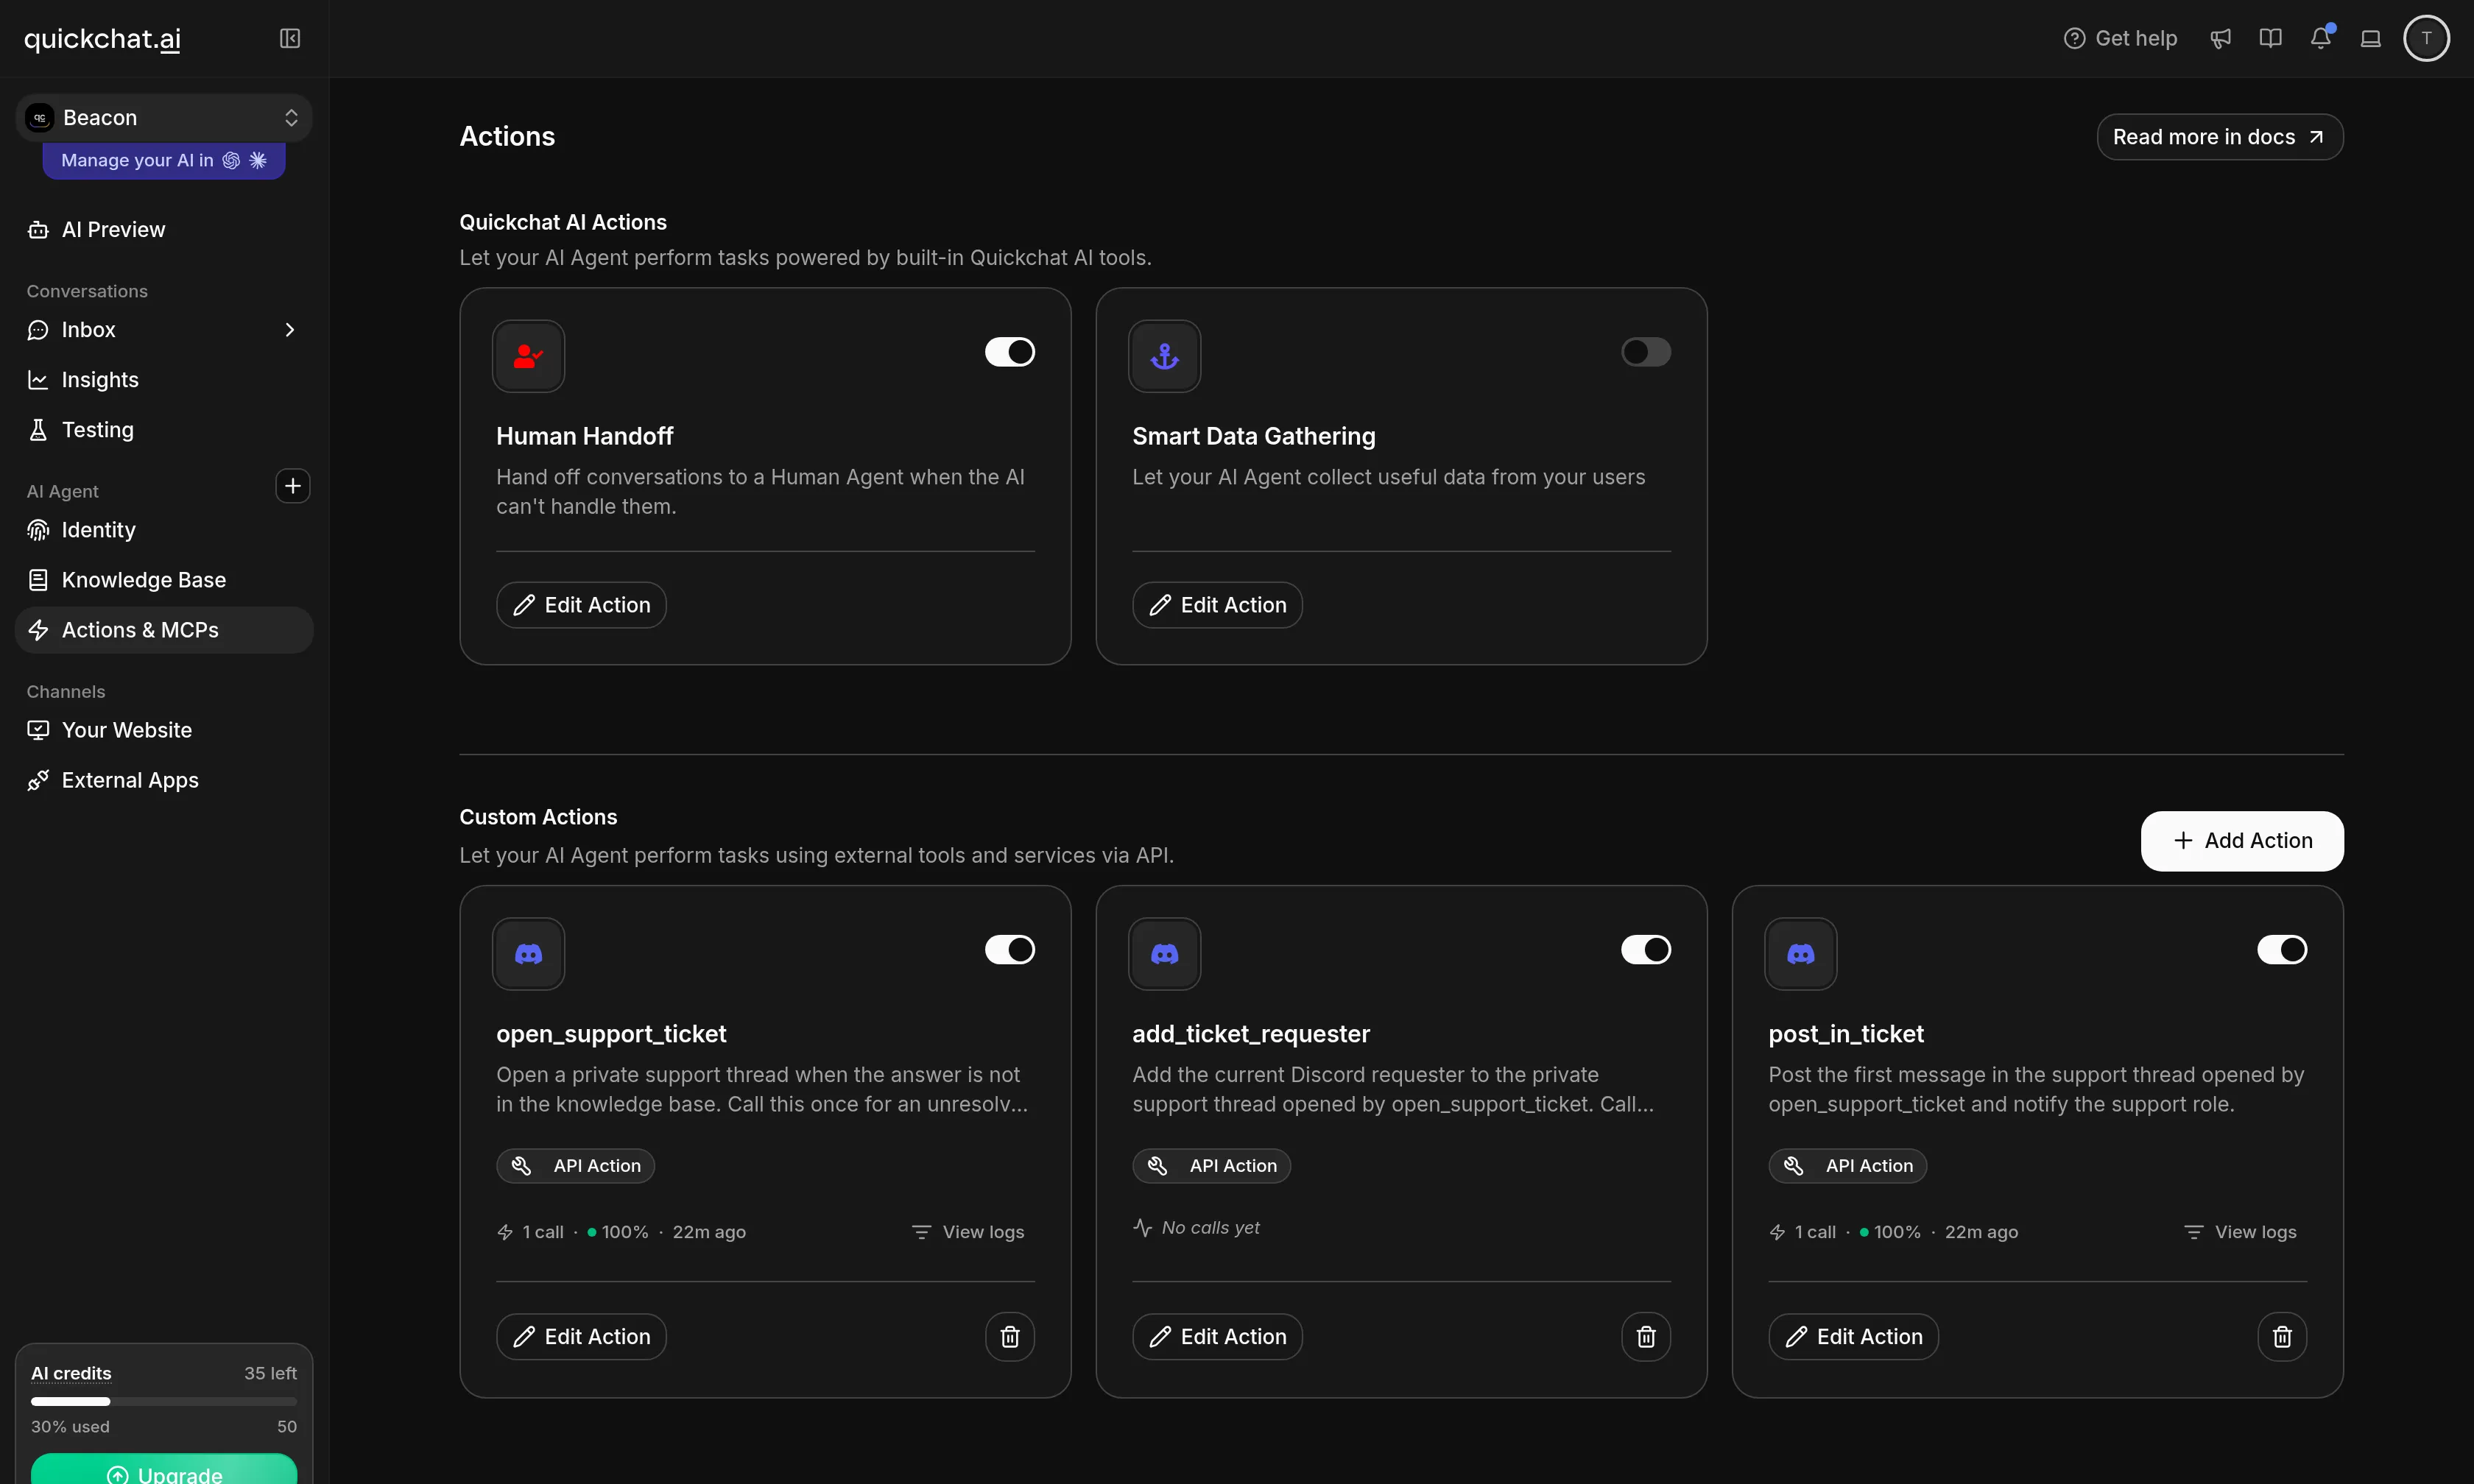This screenshot has width=2474, height=1484.
Task: Click the Upgrade button
Action: pos(164,1469)
